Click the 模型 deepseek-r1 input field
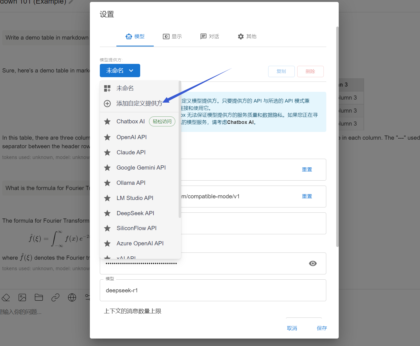This screenshot has height=346, width=420. (213, 290)
